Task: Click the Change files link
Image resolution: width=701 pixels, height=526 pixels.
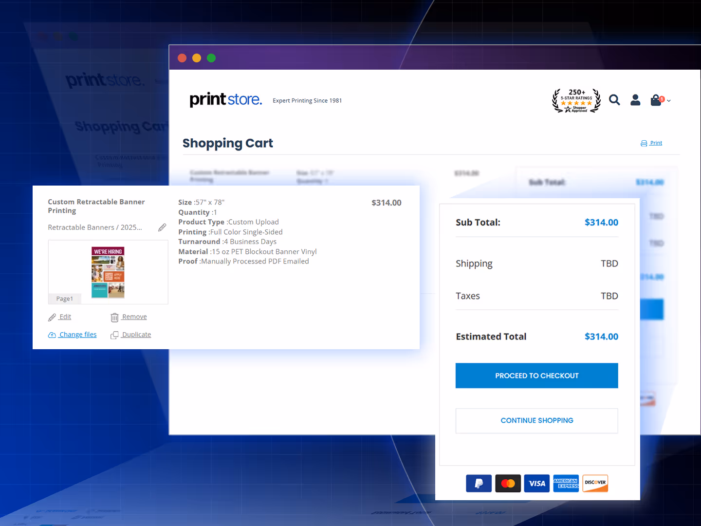Action: click(x=73, y=335)
